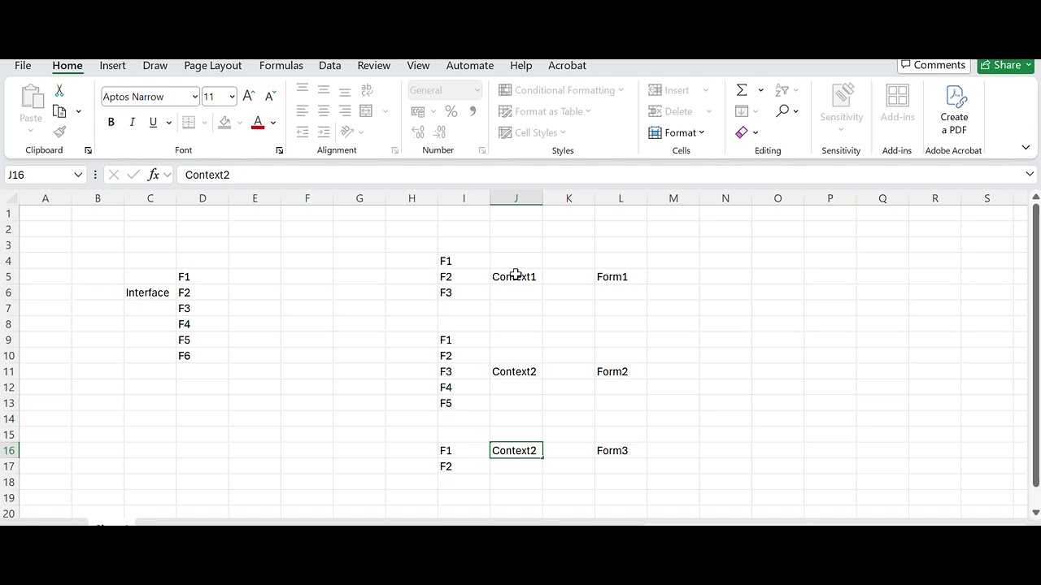Switch to the Data tab
This screenshot has width=1041, height=585.
329,65
